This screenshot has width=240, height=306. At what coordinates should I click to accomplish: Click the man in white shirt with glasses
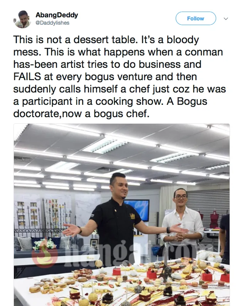click(181, 224)
